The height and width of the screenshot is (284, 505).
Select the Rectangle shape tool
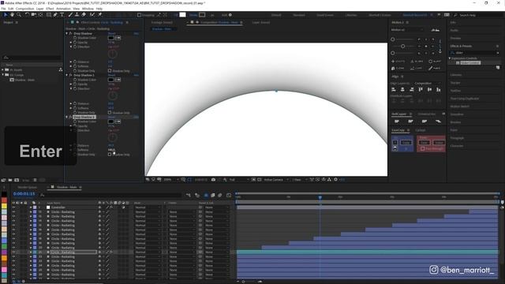pos(49,15)
